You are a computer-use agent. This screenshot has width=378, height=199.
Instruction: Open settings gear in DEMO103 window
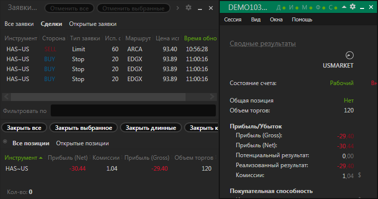353,6
